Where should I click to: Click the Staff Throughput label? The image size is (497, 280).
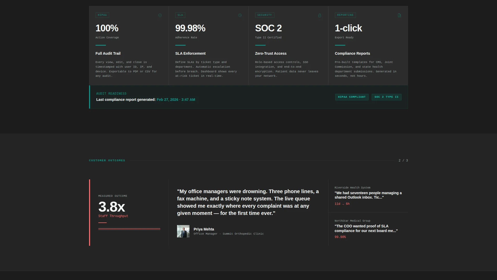coord(113,216)
